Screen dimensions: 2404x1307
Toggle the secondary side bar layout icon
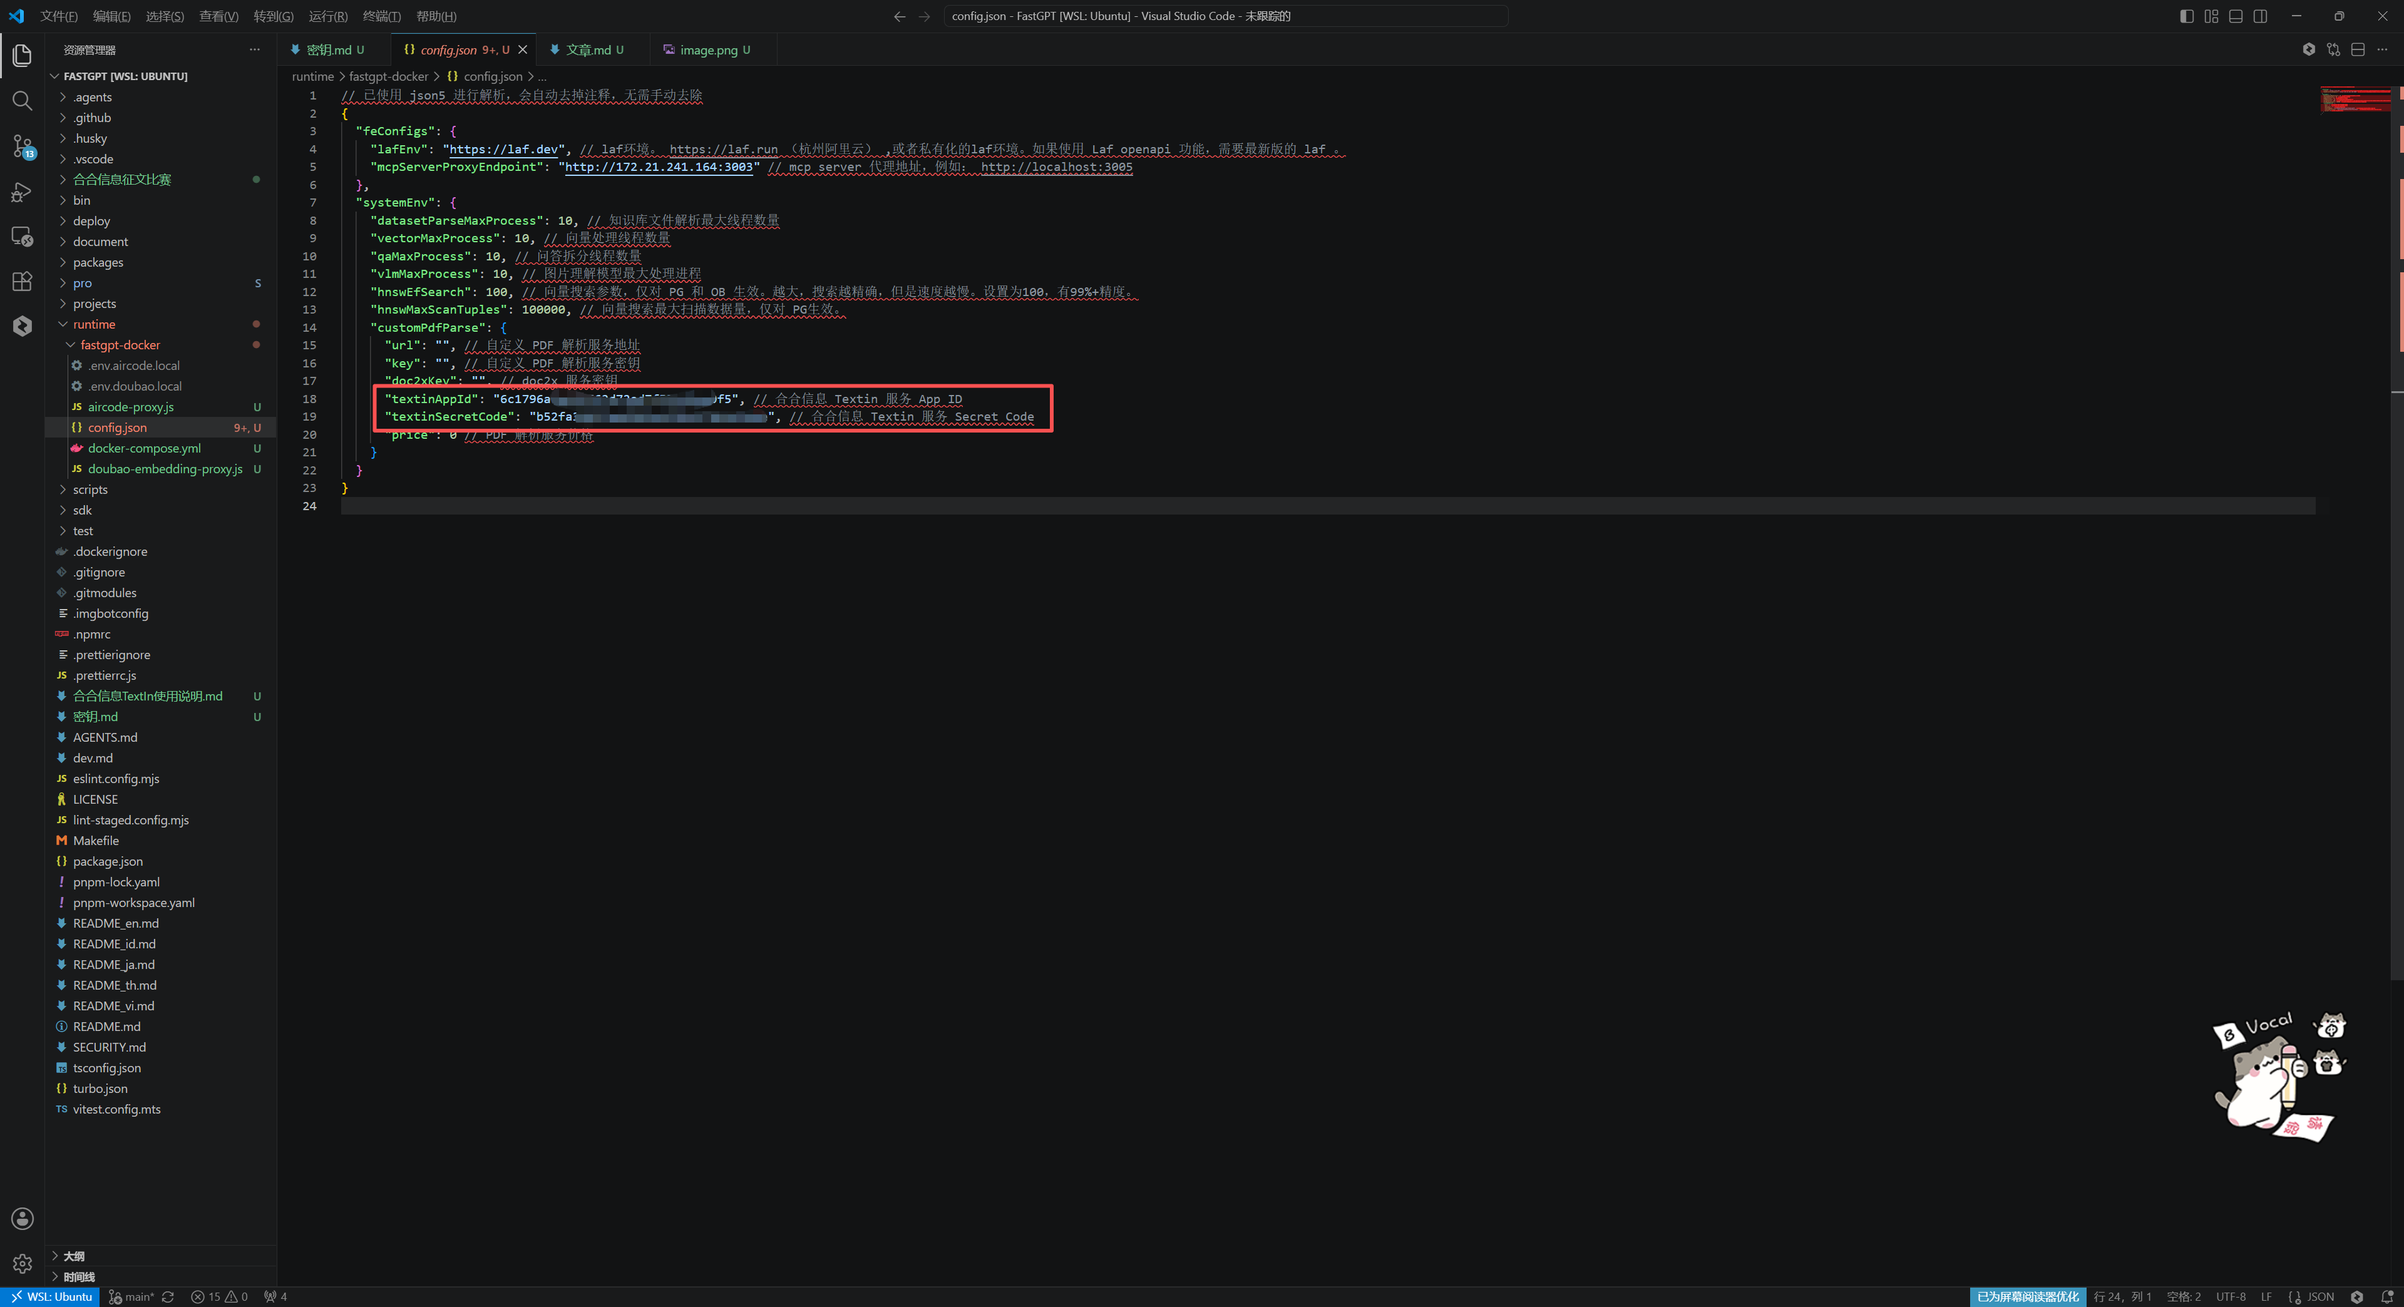click(2260, 16)
